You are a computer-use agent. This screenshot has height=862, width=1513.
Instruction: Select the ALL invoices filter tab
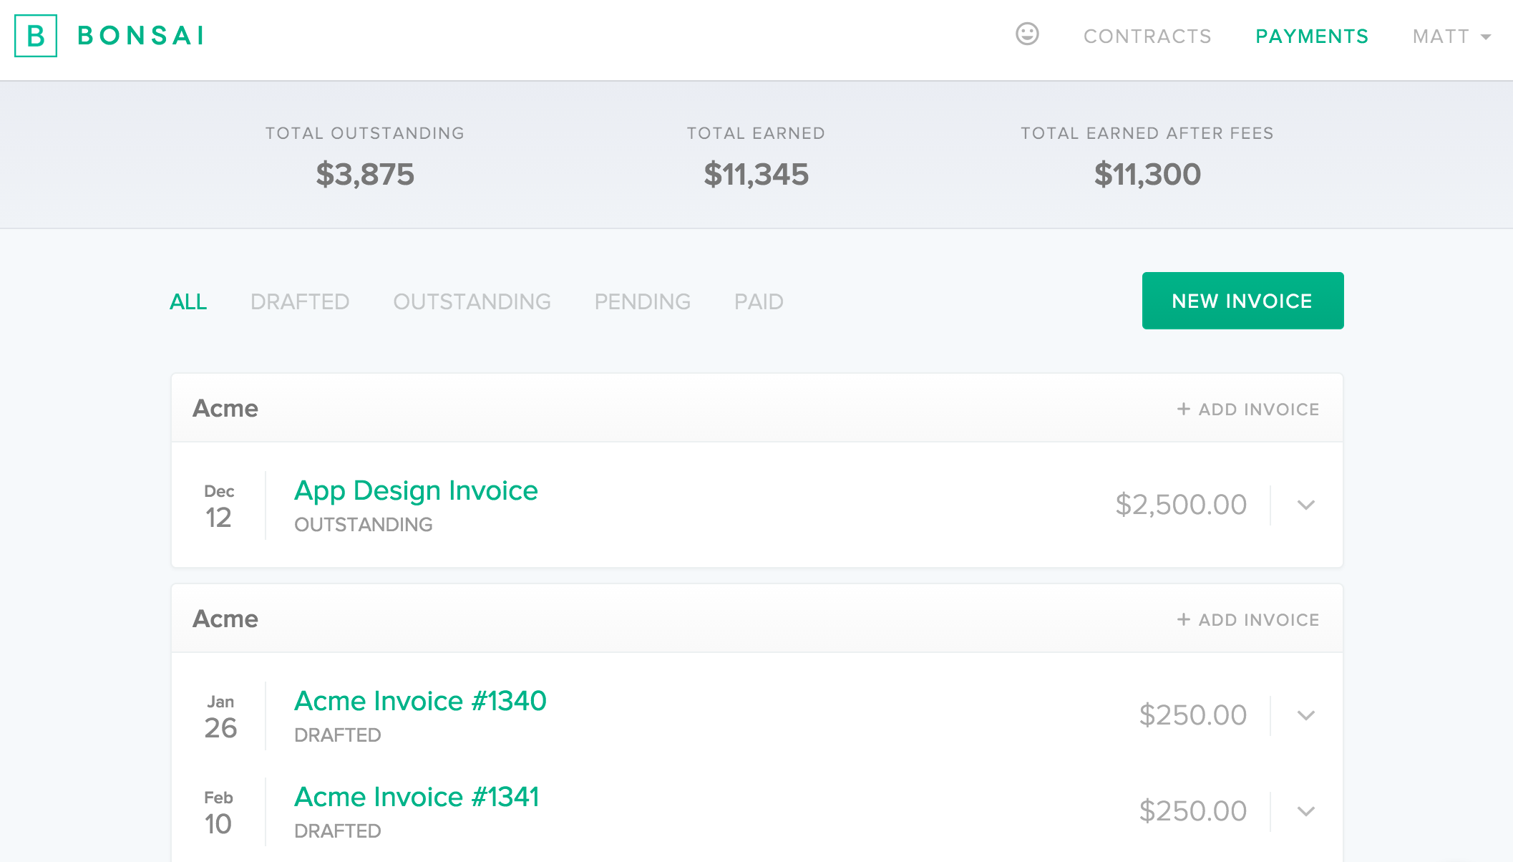click(x=188, y=302)
